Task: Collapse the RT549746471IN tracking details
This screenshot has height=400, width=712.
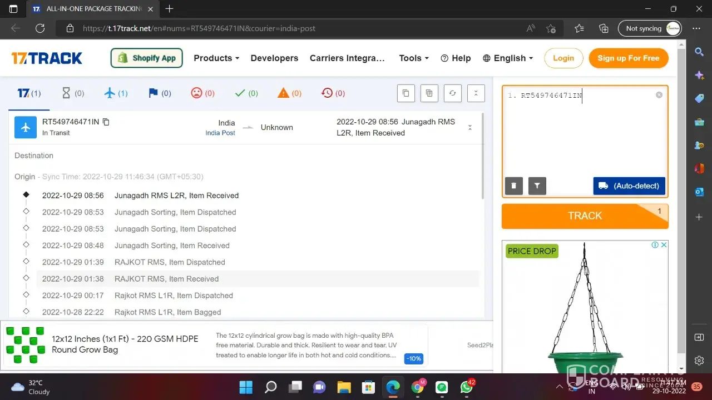Action: pyautogui.click(x=470, y=127)
